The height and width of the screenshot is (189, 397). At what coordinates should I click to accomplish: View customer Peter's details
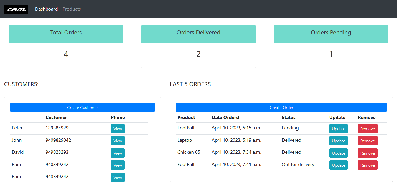118,128
